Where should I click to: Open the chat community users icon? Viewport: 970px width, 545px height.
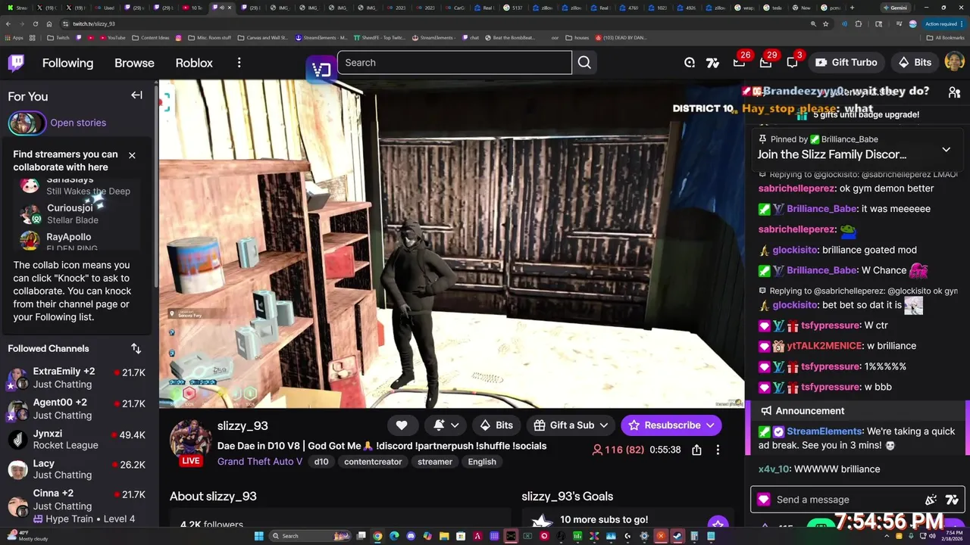[x=954, y=92]
